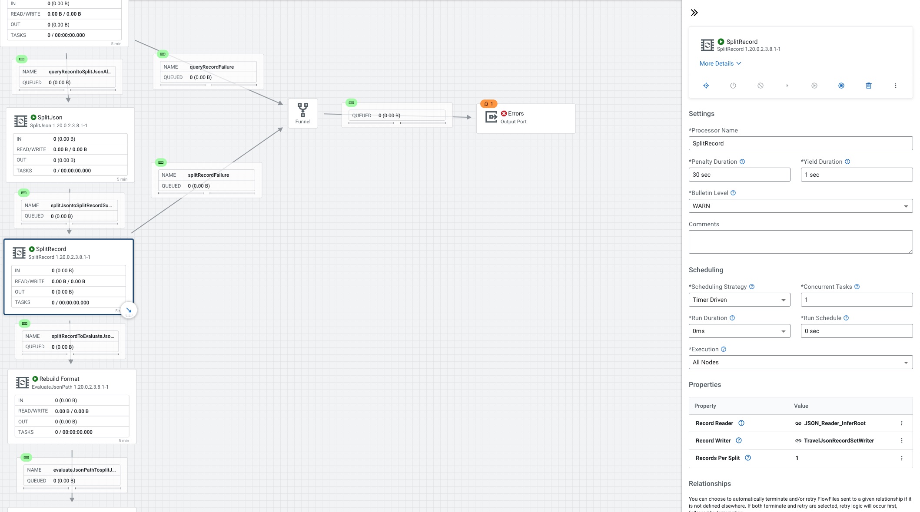920x512 pixels.
Task: Expand More Details section
Action: point(720,63)
